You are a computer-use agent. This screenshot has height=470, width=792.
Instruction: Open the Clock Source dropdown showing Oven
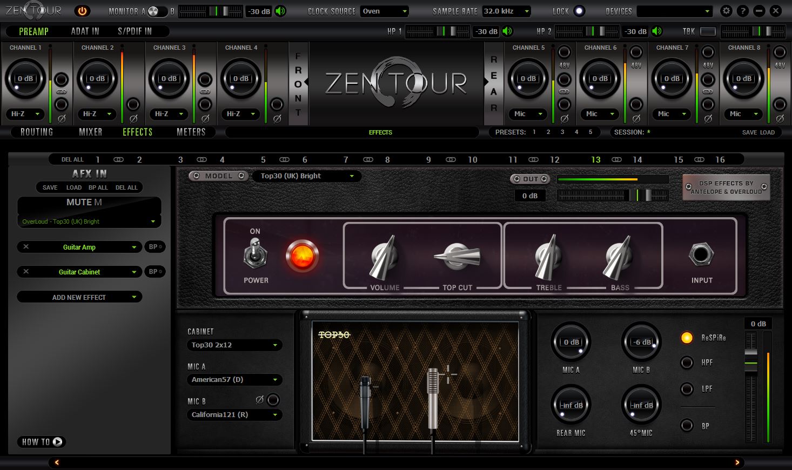point(384,11)
